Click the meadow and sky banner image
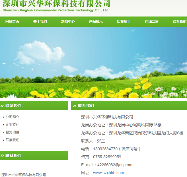 93,63
